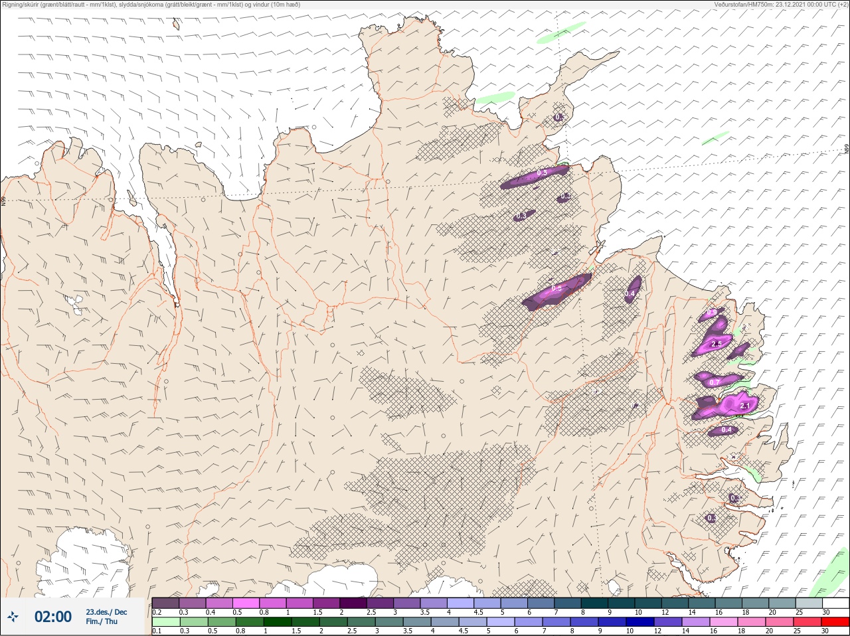Image resolution: width=850 pixels, height=636 pixels.
Task: Click the bright pink swatch at 0.5 in the upper legend row
Action: click(246, 603)
